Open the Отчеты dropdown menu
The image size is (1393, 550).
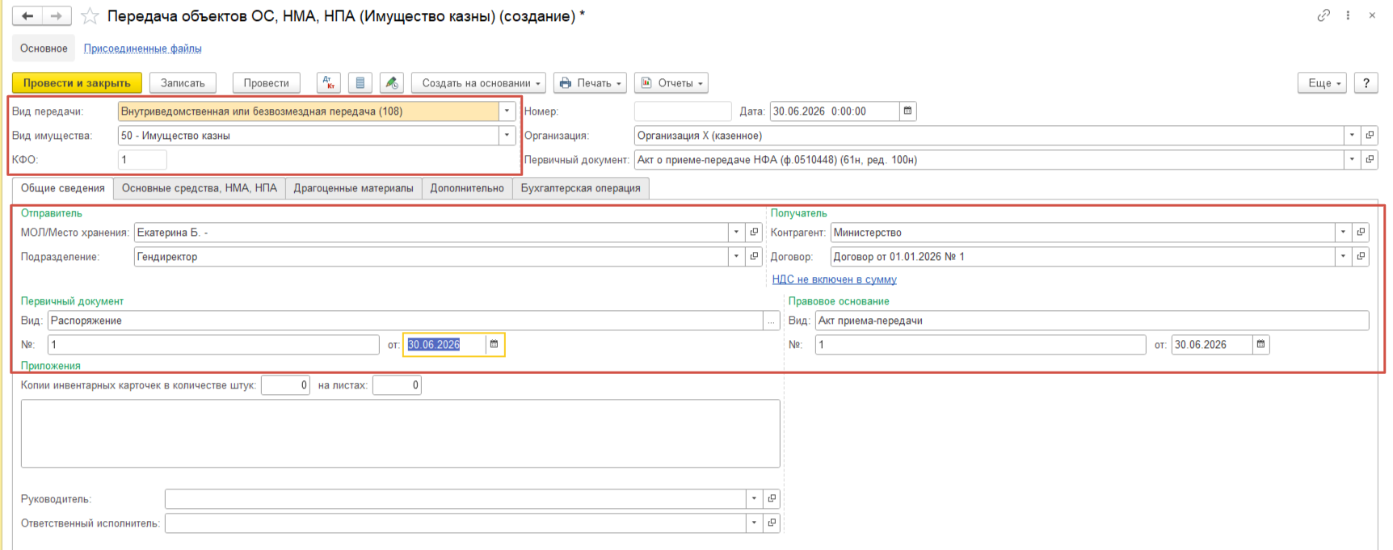(671, 83)
